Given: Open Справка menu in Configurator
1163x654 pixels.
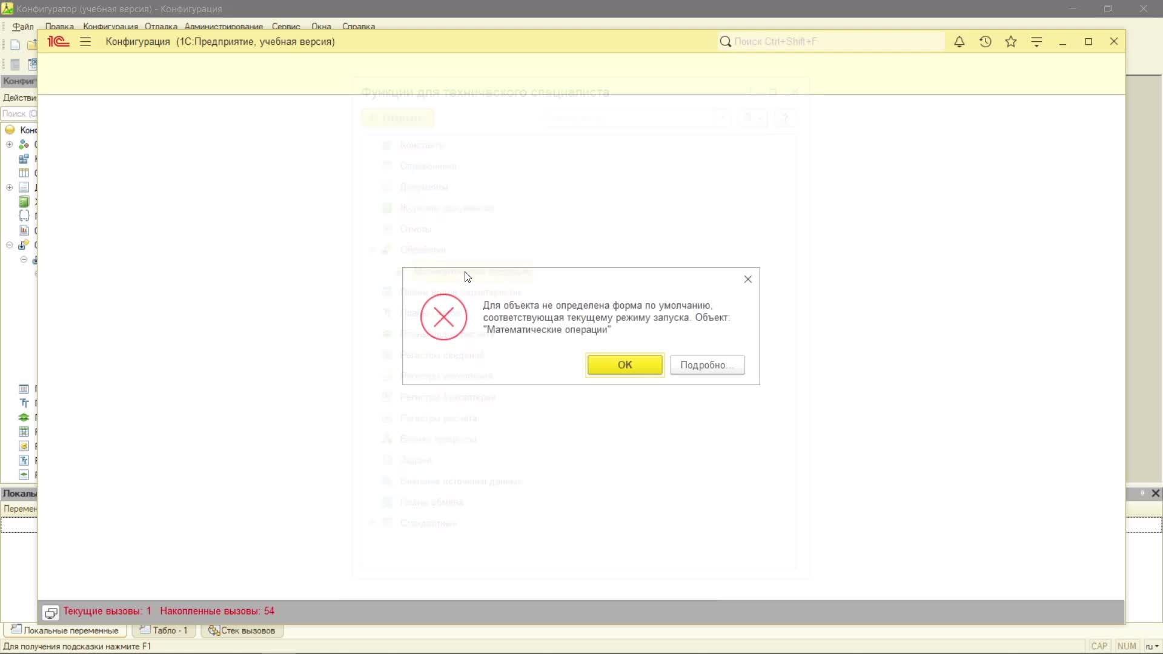Looking at the screenshot, I should click(359, 27).
